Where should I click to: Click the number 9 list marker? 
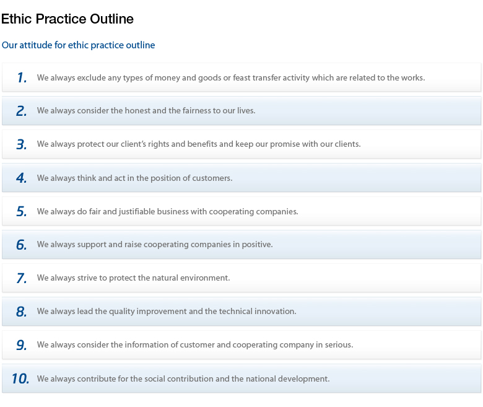(22, 345)
